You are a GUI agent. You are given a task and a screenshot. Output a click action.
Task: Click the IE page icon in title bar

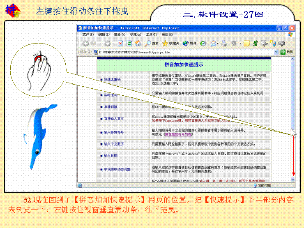[80, 28]
